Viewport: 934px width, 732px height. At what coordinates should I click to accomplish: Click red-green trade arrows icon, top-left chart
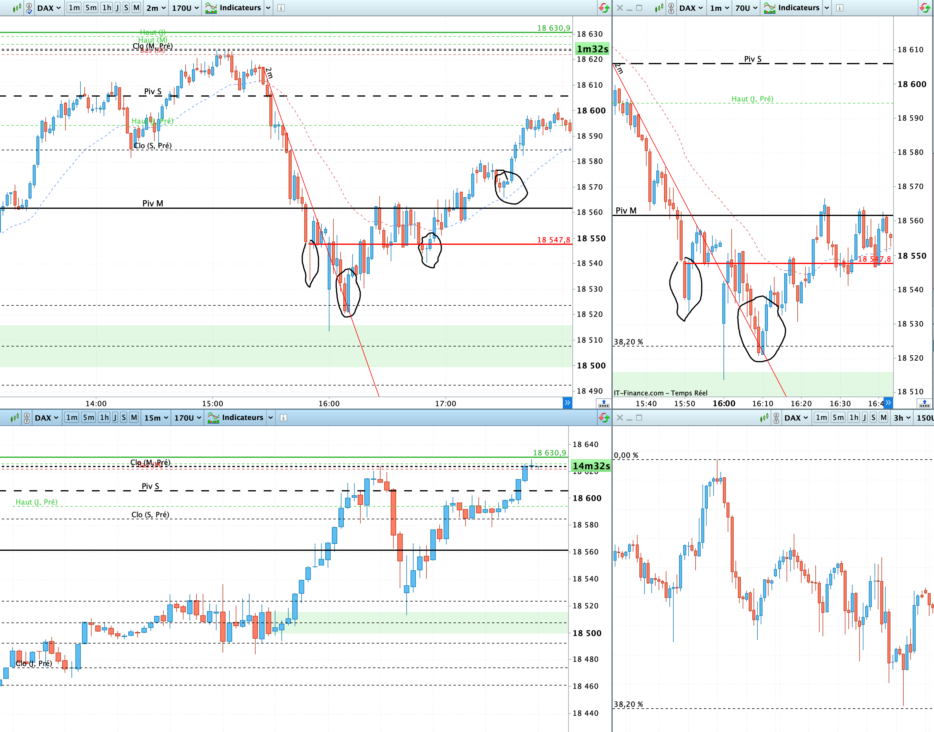[604, 8]
